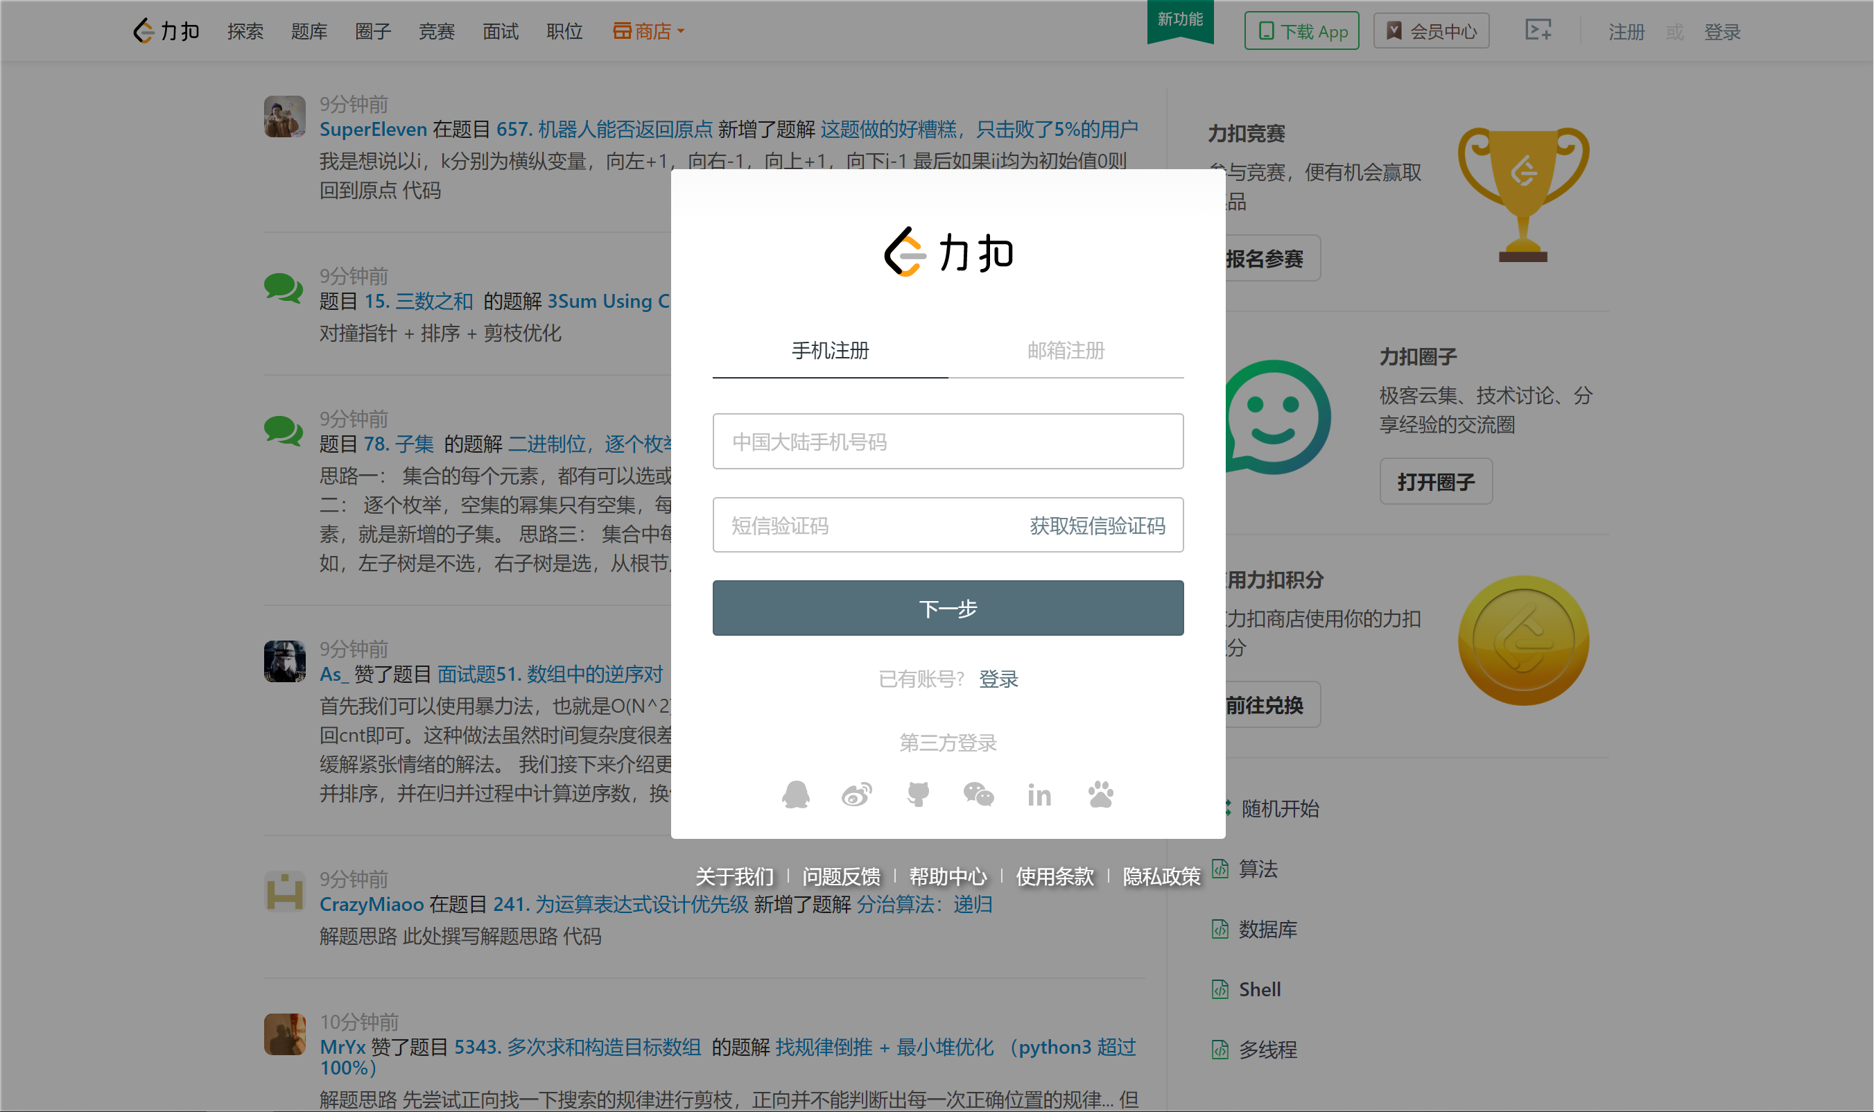1874x1112 pixels.
Task: Click the 登录 link for existing accounts
Action: tap(998, 678)
